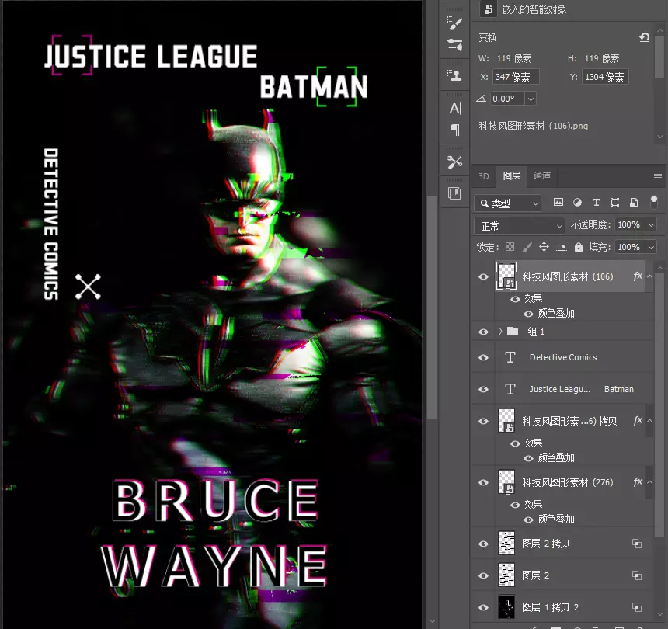Click fx icon on 科技风图形素材 (276) layer
The height and width of the screenshot is (629, 668).
[638, 482]
